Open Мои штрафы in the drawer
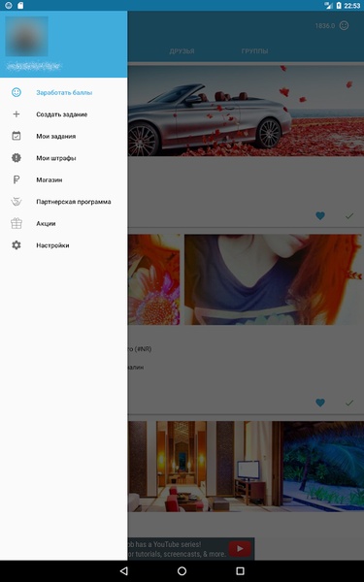This screenshot has height=582, width=364. coord(63,158)
